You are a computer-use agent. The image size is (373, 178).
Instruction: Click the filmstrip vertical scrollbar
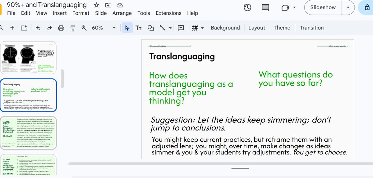click(62, 78)
